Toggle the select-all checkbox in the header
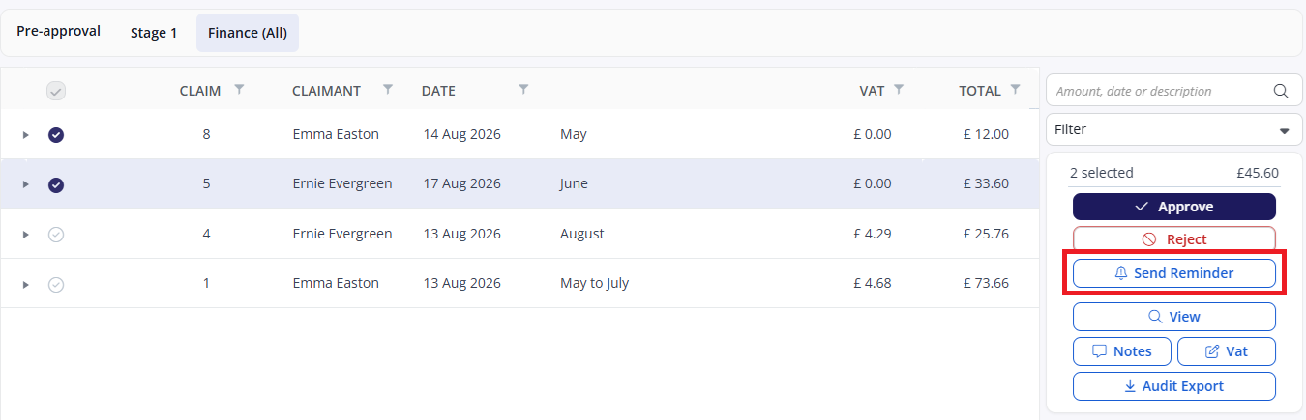1306x420 pixels. pos(56,91)
